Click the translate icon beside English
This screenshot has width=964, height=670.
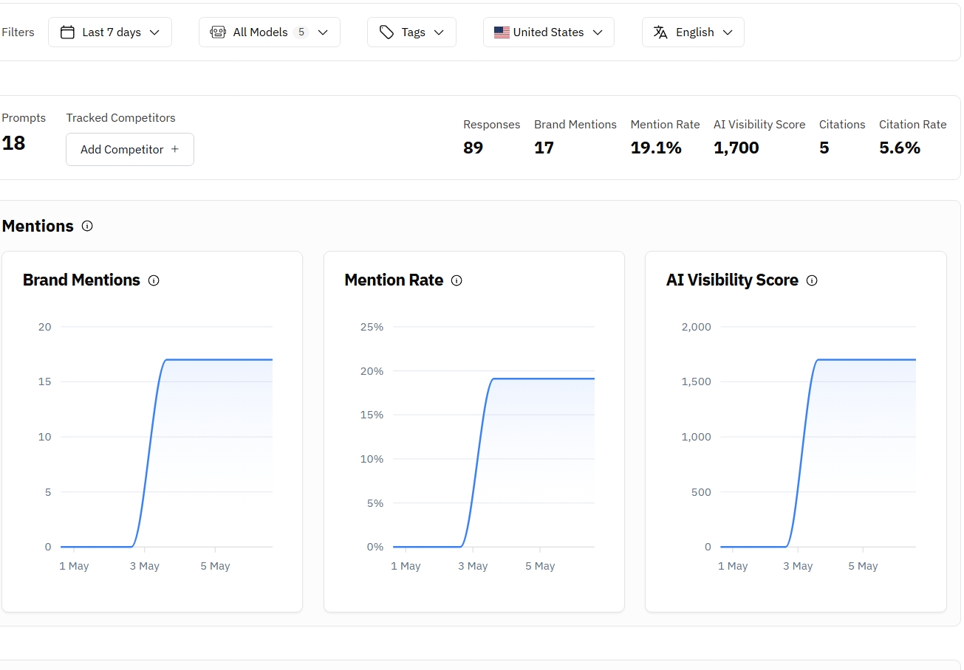pyautogui.click(x=661, y=32)
